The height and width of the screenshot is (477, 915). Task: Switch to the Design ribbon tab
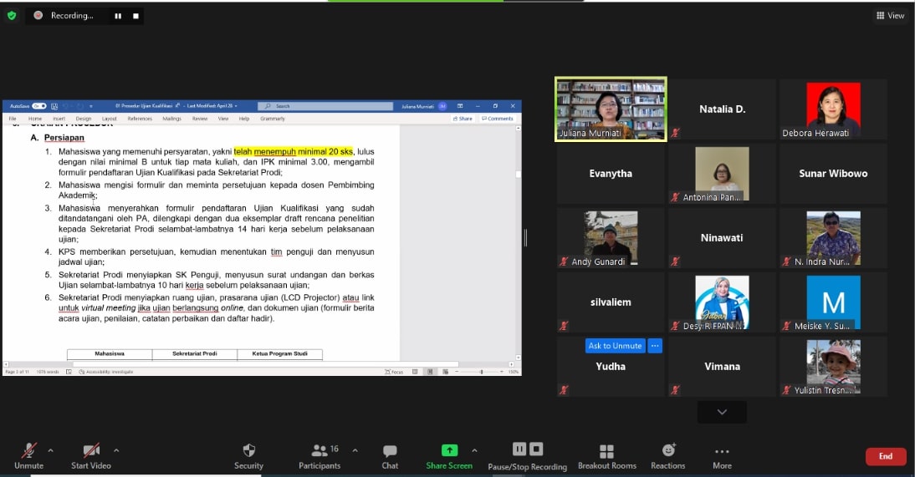[x=84, y=119]
